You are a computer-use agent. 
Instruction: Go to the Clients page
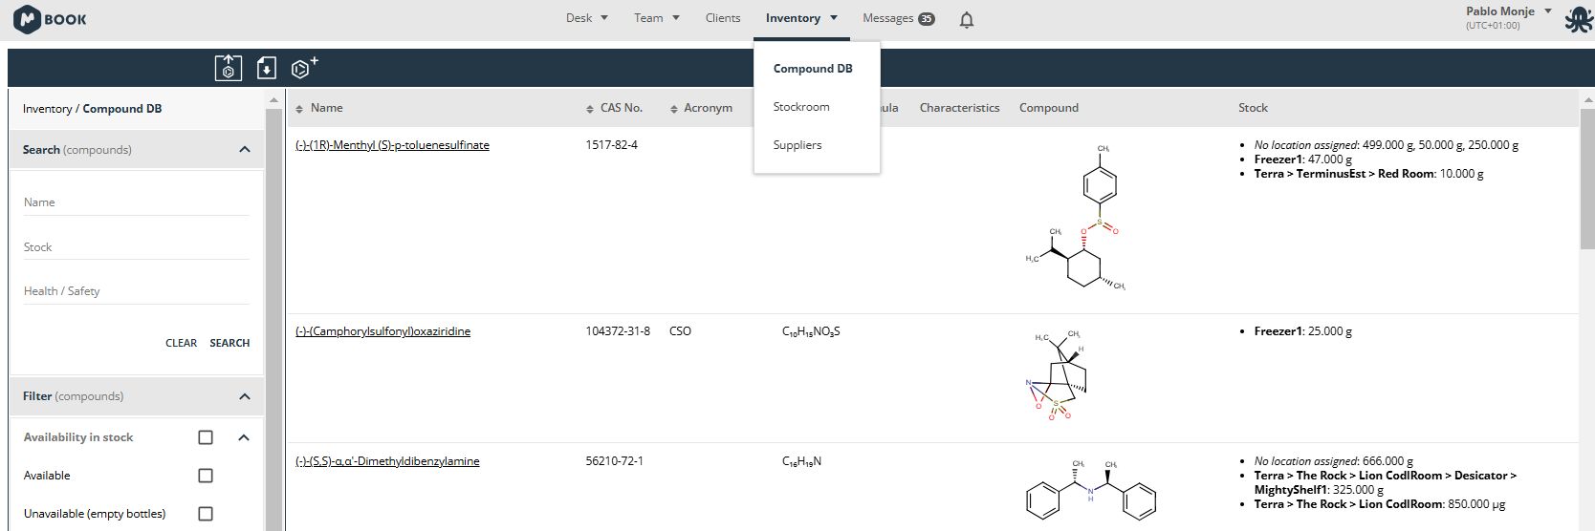click(x=723, y=18)
